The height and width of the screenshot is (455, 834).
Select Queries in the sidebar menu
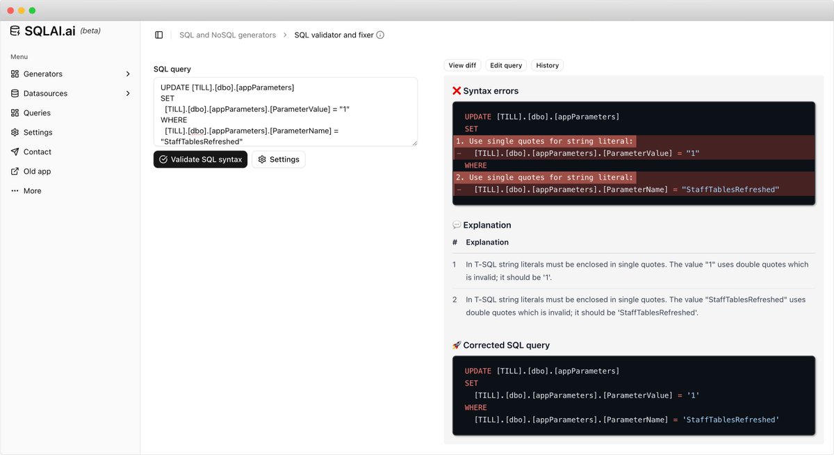pyautogui.click(x=38, y=113)
